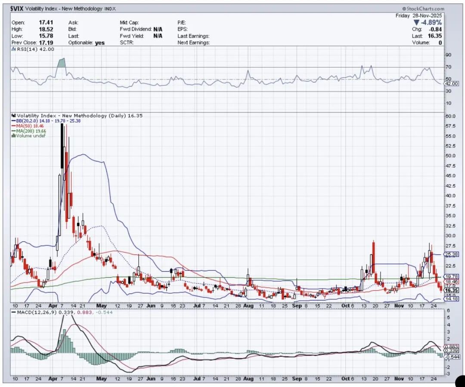The height and width of the screenshot is (387, 465).
Task: Click the Optionable yes field
Action: click(x=86, y=43)
